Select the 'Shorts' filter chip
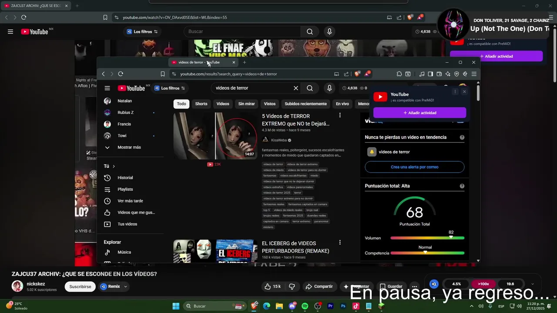 tap(201, 104)
